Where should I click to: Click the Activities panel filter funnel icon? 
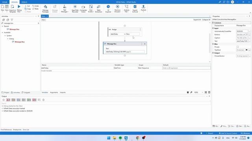tap(12, 20)
